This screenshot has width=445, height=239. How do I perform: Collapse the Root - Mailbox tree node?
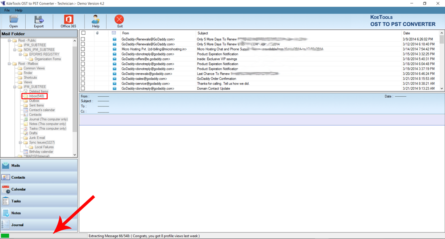click(9, 64)
